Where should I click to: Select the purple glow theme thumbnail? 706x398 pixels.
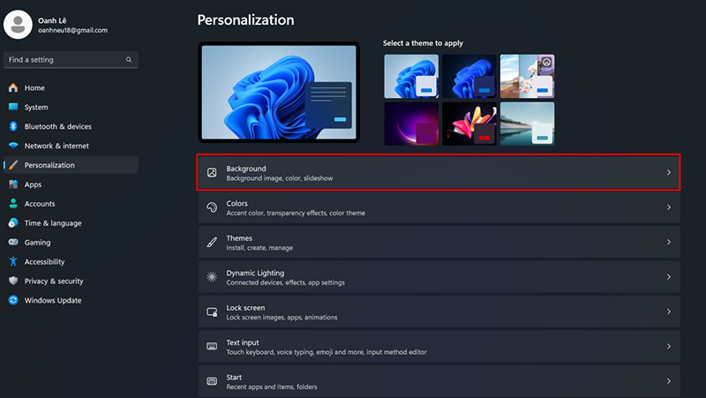tap(410, 124)
